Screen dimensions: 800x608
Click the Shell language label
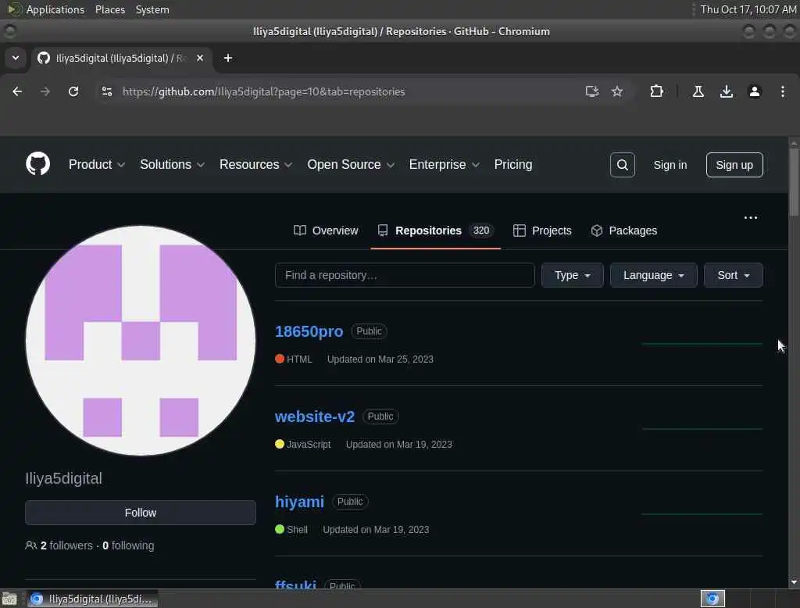(297, 530)
